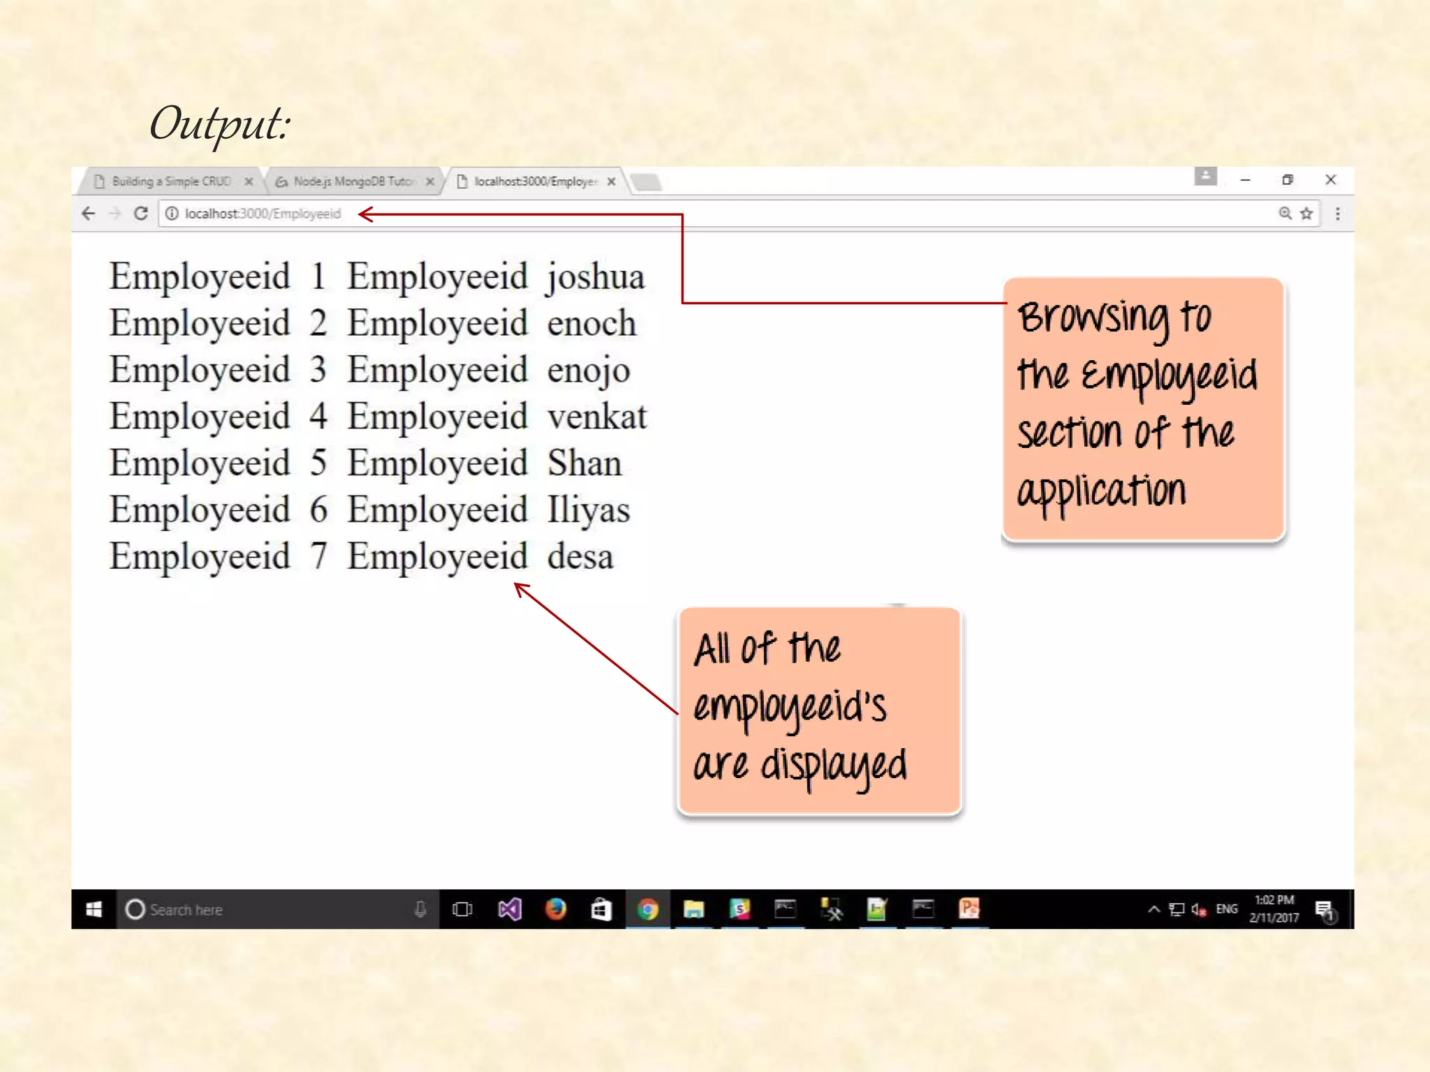Close the localhost:3000 tab
This screenshot has width=1430, height=1072.
click(611, 181)
